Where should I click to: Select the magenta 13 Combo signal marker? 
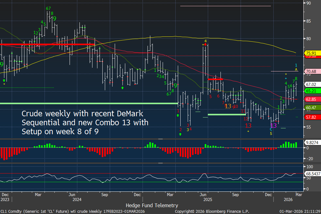(273, 126)
